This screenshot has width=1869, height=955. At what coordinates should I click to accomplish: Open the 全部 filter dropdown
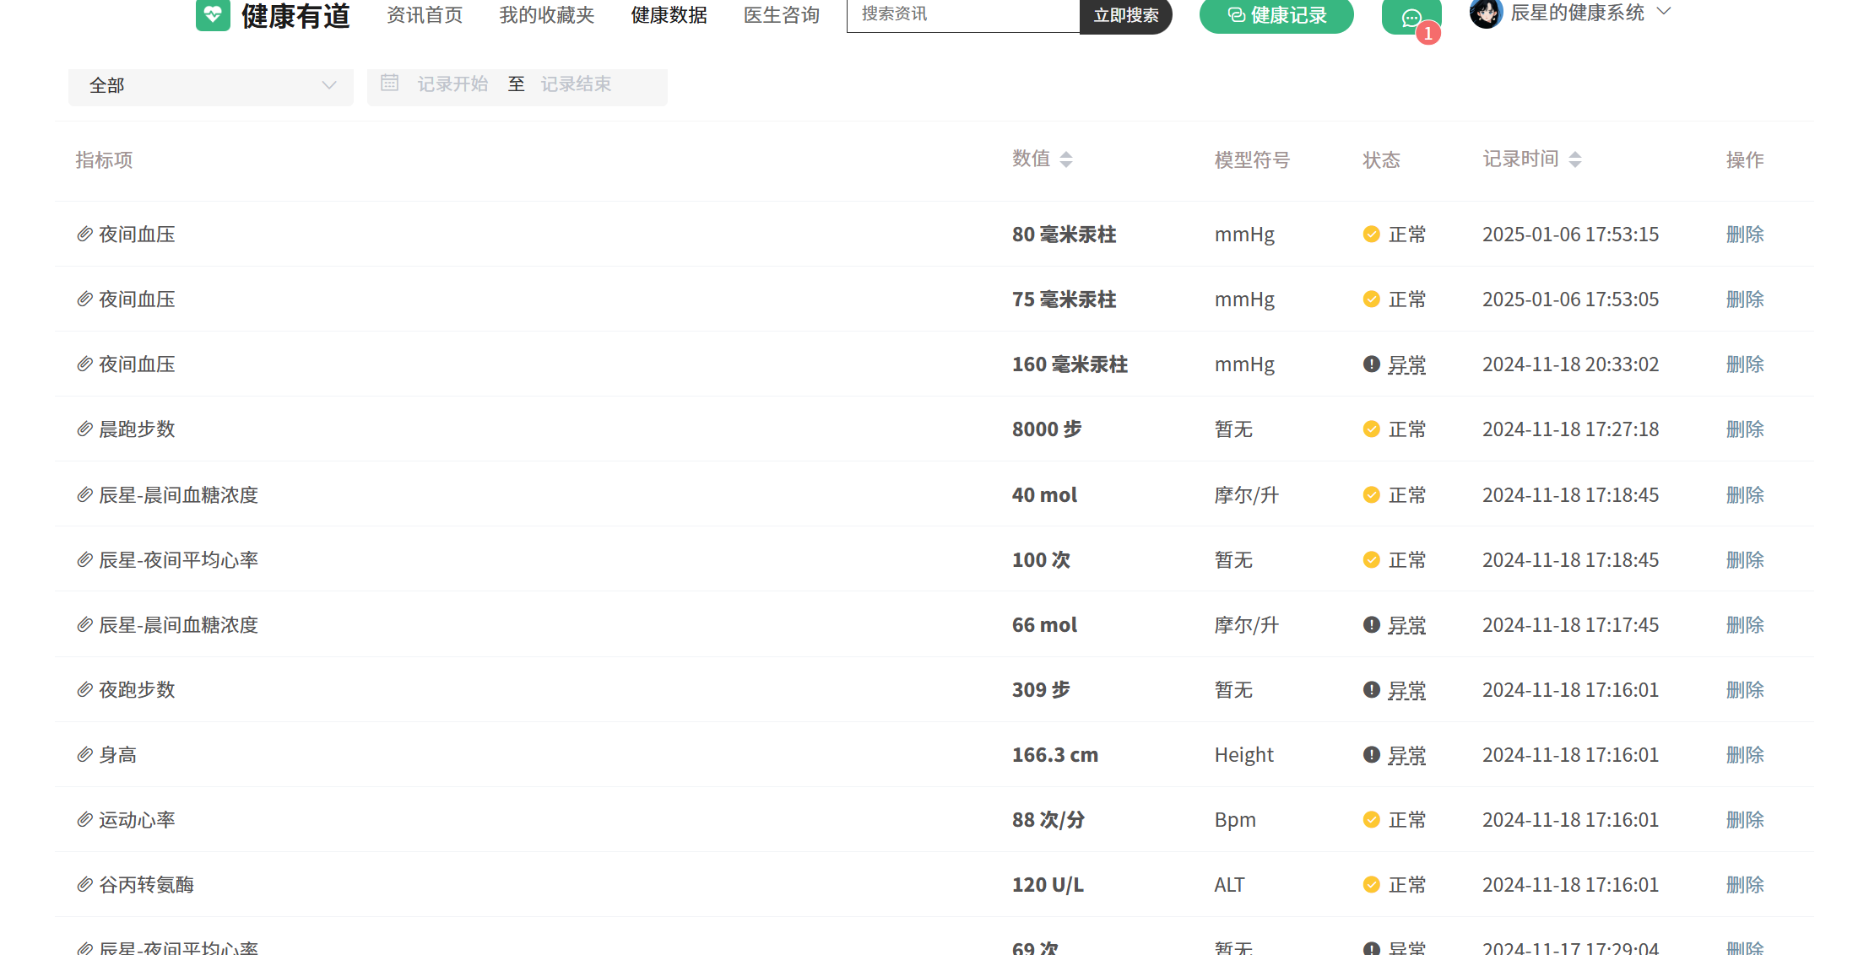point(210,85)
